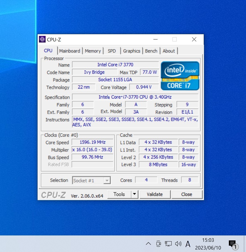Image resolution: width=246 pixels, height=252 pixels.
Task: Click the Threads value '8'
Action: pos(190,180)
